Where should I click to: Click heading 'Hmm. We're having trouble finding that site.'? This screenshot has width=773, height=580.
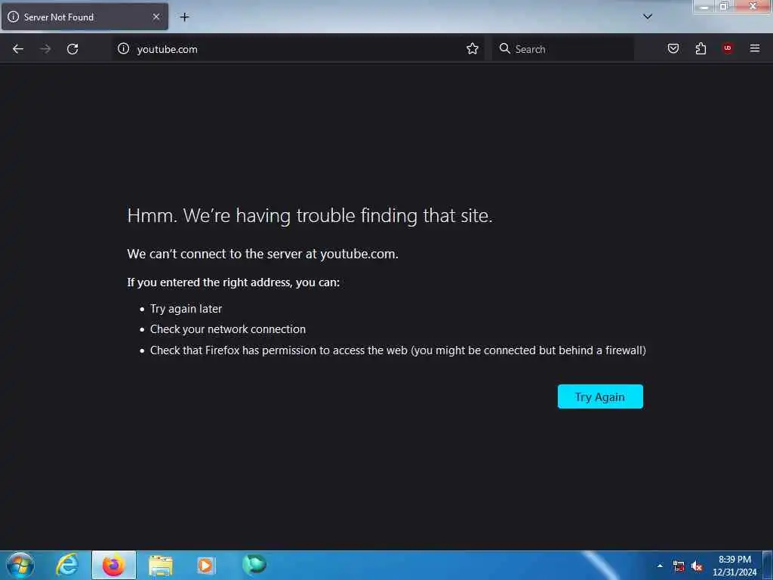pyautogui.click(x=310, y=215)
